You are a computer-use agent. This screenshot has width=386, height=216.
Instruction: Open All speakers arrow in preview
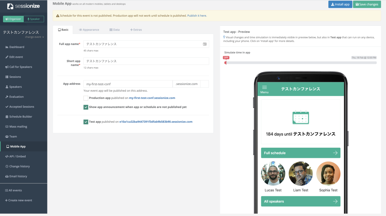[335, 201]
